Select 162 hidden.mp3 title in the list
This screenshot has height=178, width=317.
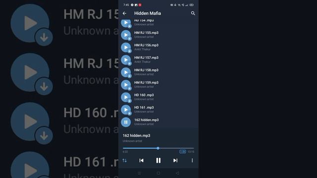(147, 120)
